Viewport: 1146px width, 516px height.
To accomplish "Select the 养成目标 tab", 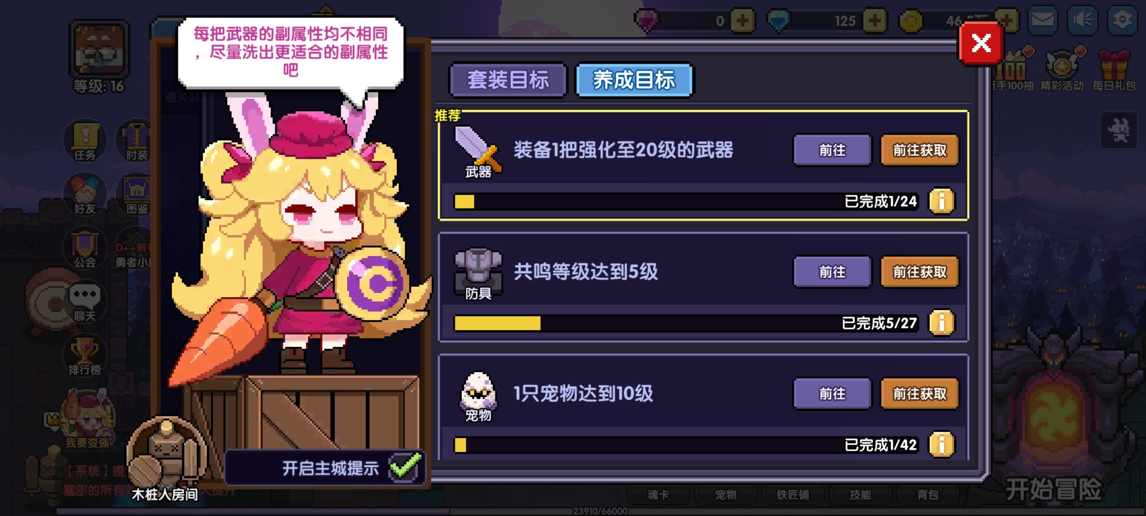I will [x=634, y=80].
